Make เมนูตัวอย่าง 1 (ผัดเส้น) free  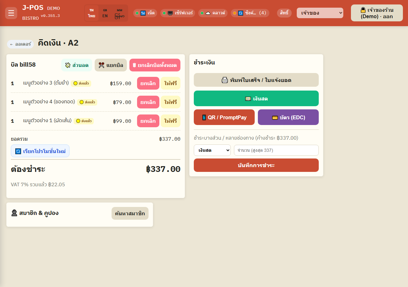171,121
